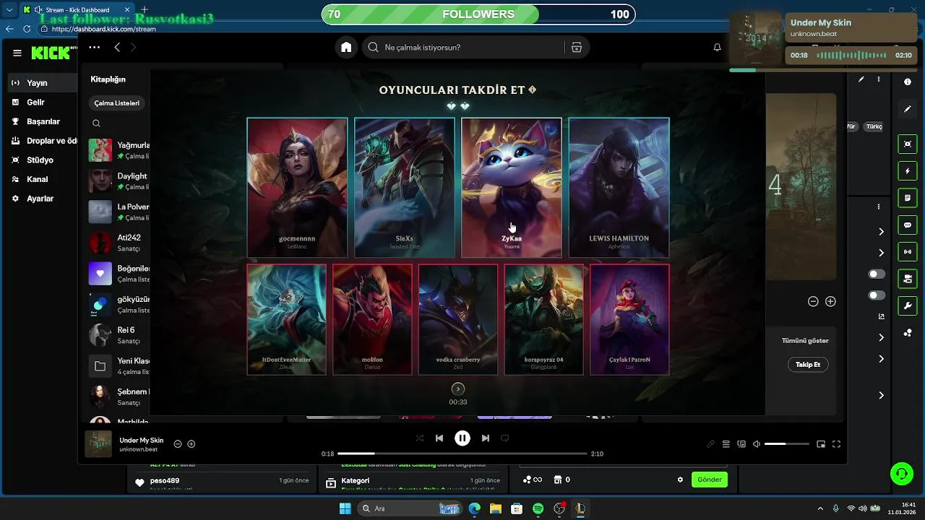925x520 pixels.
Task: Toggle Spotify repeat mode
Action: tap(505, 438)
